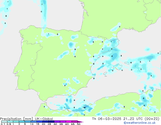Screen dimensions: 161x125
Task: Click the '[mm]' unit label
Action: click(28, 119)
